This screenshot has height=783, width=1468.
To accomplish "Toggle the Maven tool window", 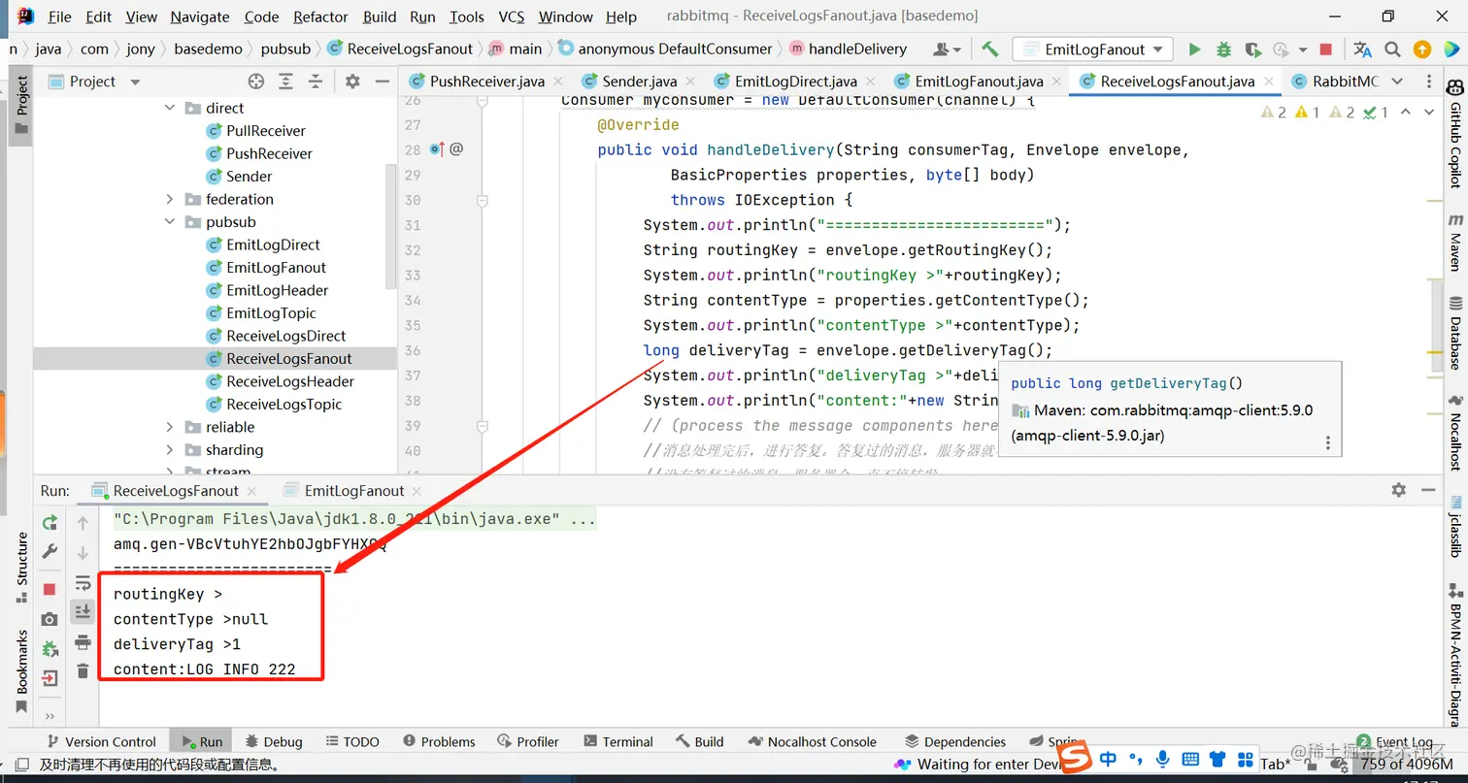I will click(x=1454, y=244).
